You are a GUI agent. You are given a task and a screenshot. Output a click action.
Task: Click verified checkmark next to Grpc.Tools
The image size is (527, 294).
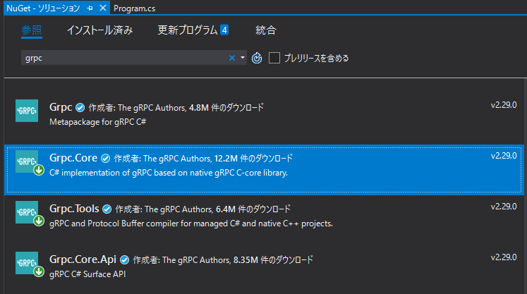(x=107, y=209)
